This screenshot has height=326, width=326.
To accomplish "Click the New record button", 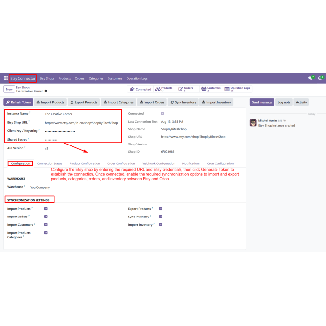I will [9, 89].
